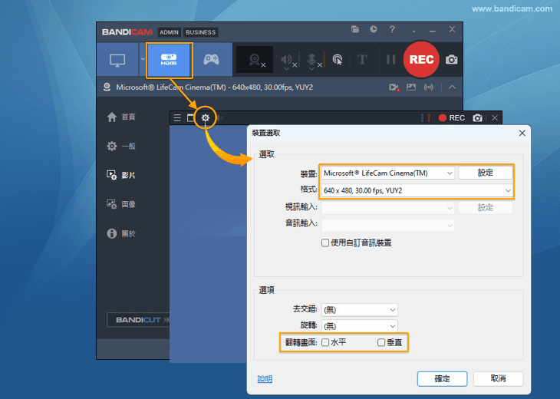Open 圖像 image settings tab
Screen dimensions: 560x399
(x=121, y=204)
